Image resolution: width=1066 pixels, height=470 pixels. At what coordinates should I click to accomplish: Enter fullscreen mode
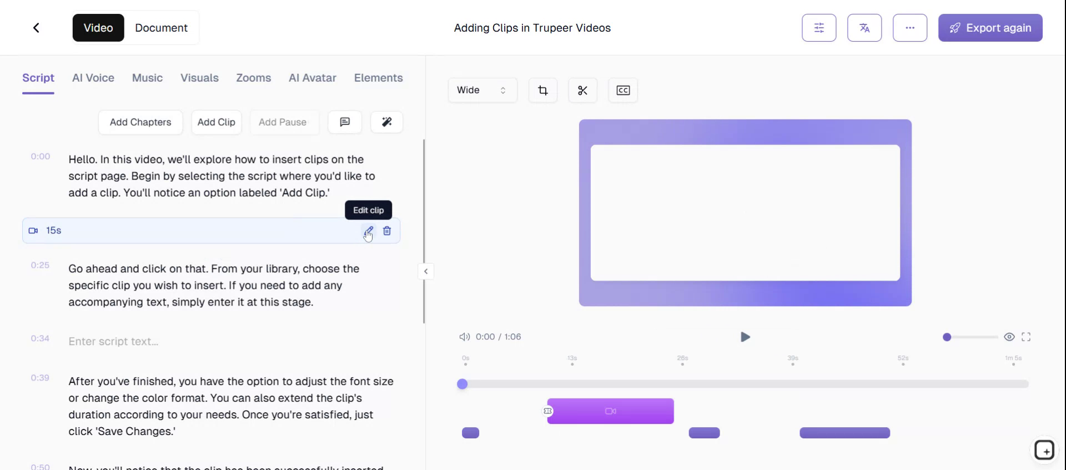click(1026, 337)
